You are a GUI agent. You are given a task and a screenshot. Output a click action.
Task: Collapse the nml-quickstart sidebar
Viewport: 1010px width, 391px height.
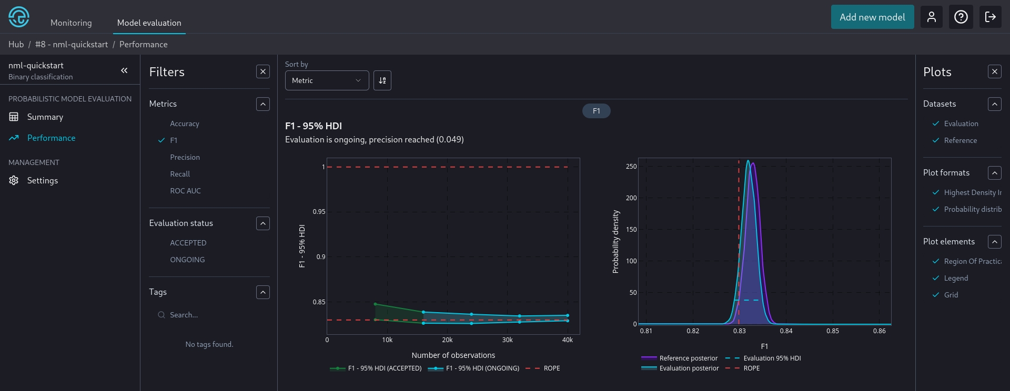pos(124,70)
